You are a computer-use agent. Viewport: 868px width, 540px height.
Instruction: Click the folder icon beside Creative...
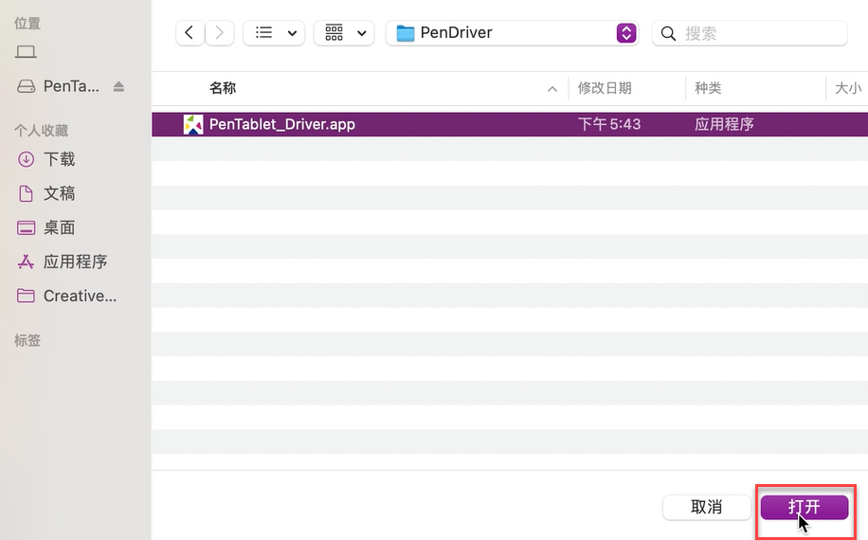(26, 296)
